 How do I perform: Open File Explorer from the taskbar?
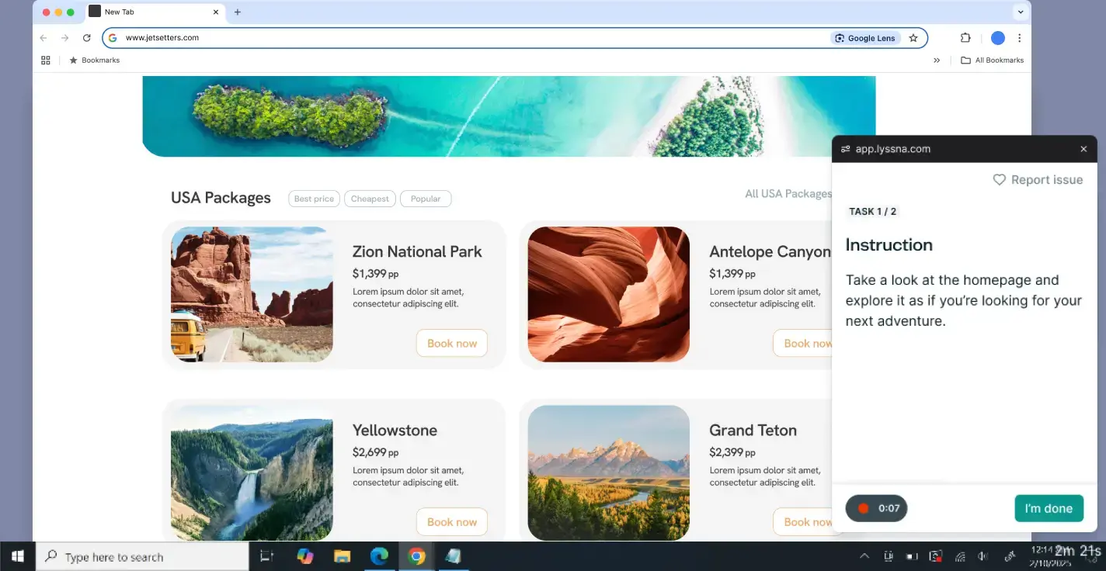click(342, 556)
